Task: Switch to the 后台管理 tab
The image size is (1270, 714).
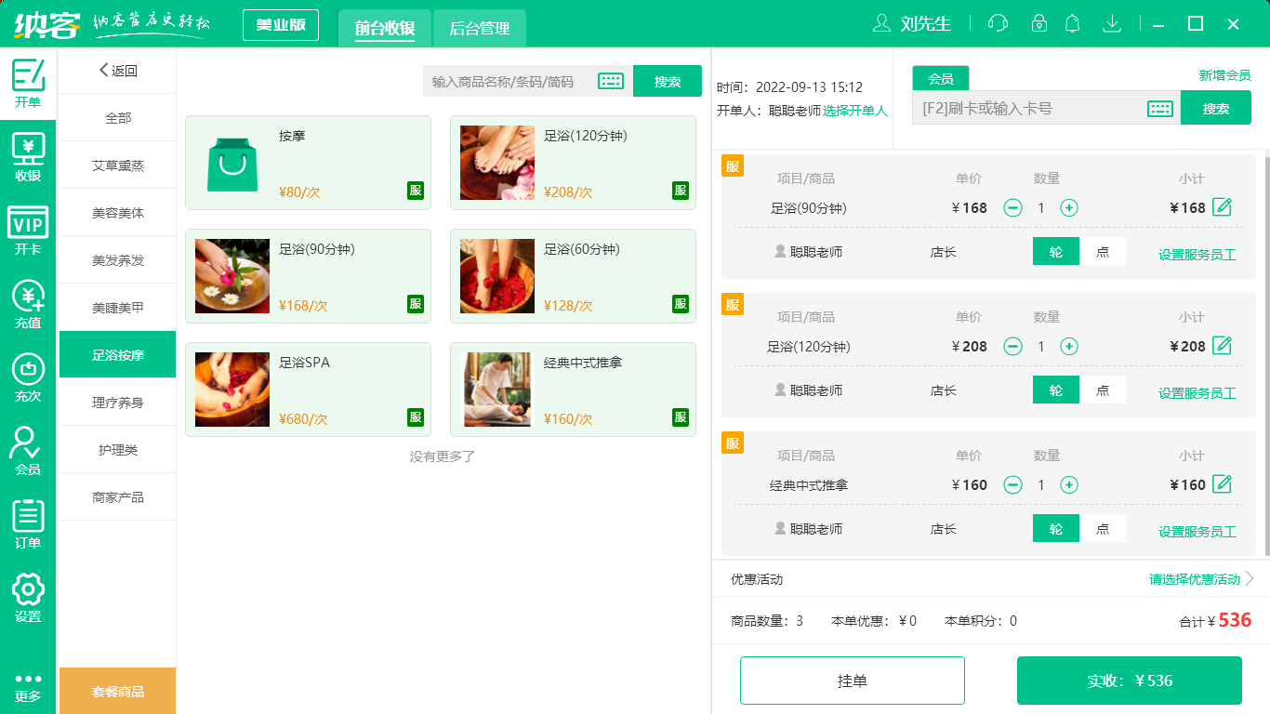Action: (x=481, y=27)
